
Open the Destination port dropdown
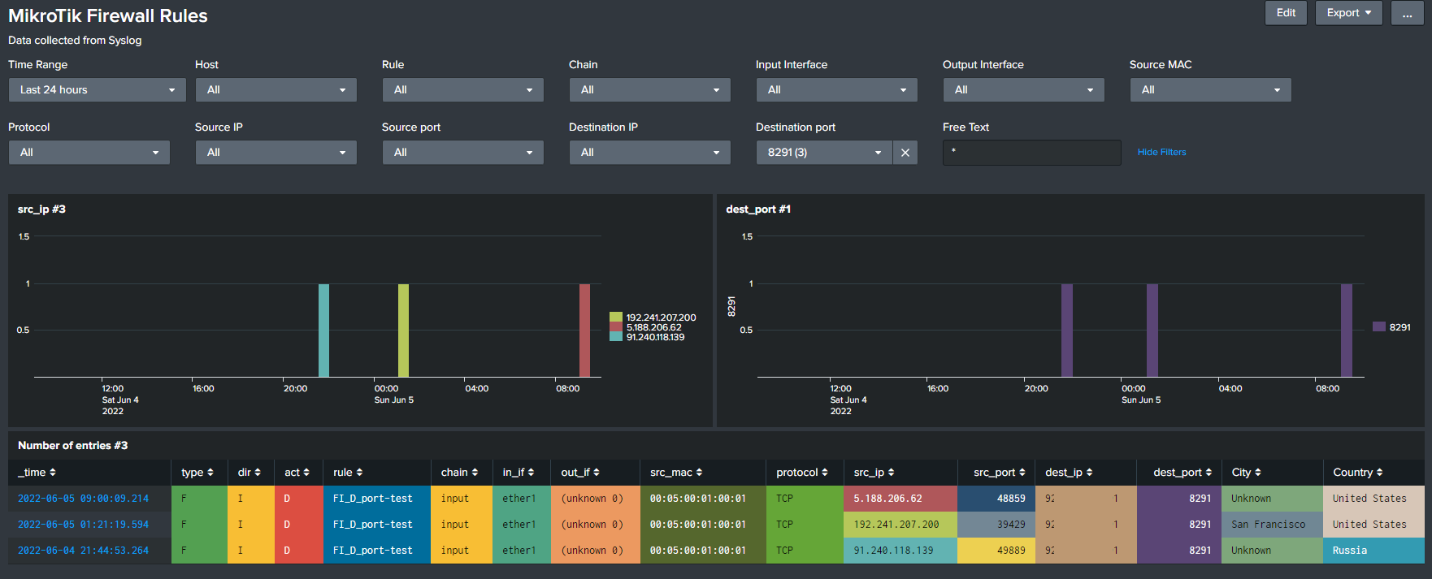823,153
